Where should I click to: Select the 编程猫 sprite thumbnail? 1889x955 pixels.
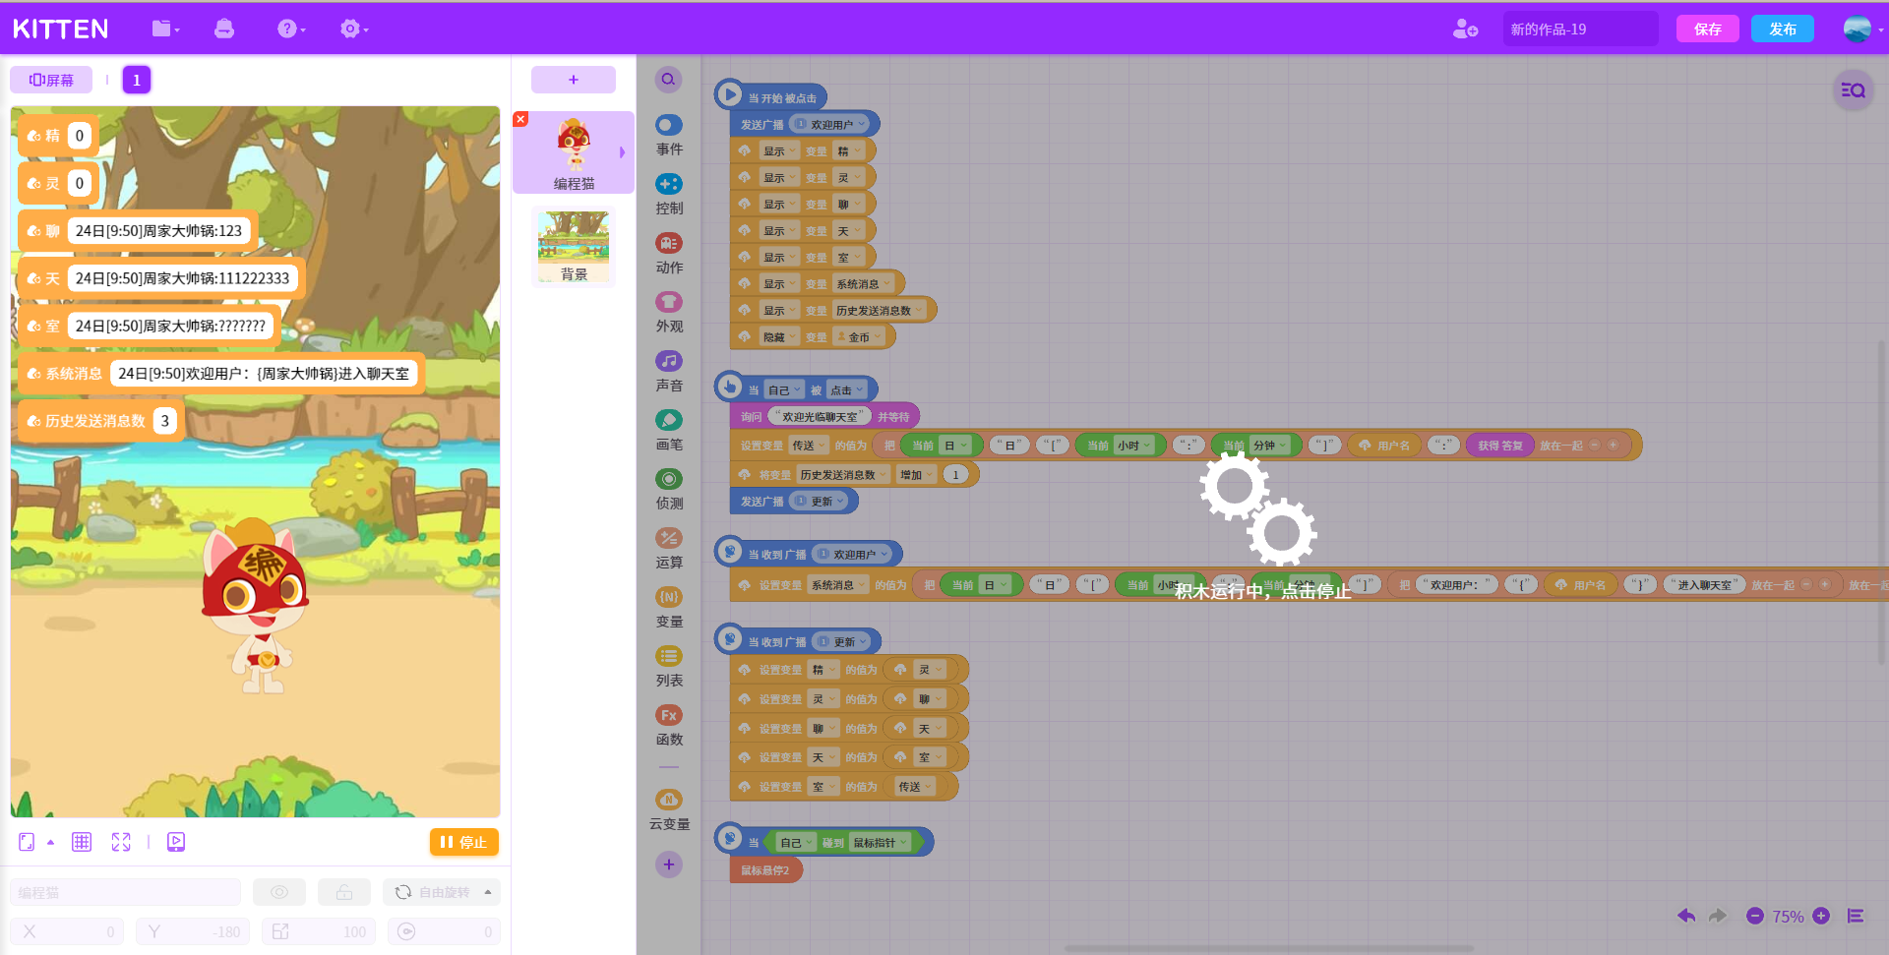pyautogui.click(x=574, y=152)
